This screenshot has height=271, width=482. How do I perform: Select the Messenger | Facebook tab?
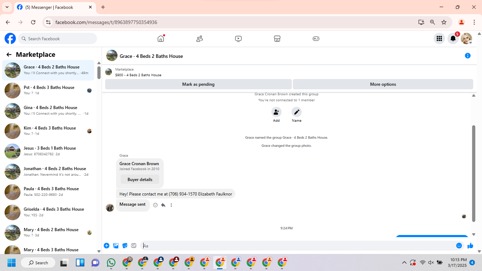55,7
